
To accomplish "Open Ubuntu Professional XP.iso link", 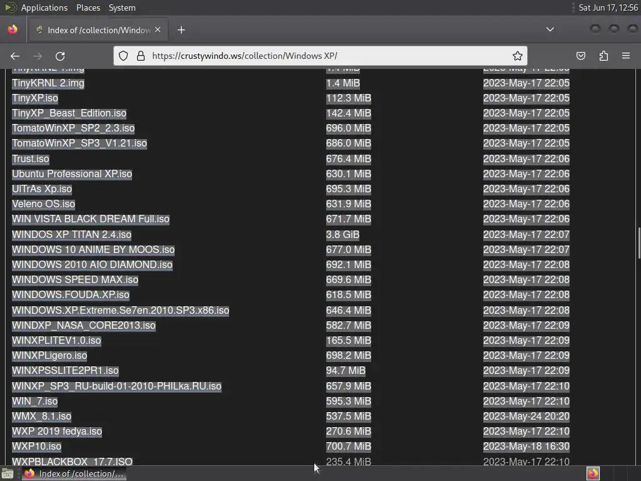I will tap(72, 174).
